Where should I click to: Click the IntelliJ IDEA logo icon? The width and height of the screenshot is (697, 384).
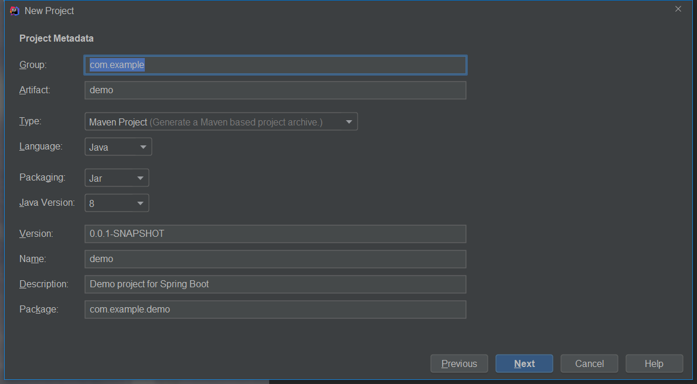15,11
